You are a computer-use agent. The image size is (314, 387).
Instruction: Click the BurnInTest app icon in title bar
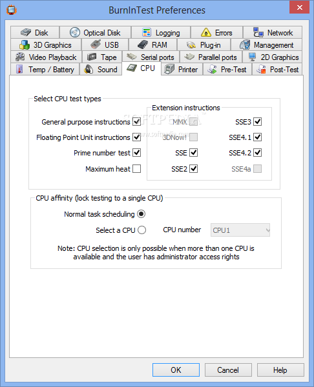12,10
